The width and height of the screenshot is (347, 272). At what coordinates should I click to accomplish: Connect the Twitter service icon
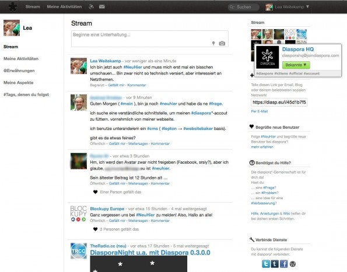coord(266,264)
